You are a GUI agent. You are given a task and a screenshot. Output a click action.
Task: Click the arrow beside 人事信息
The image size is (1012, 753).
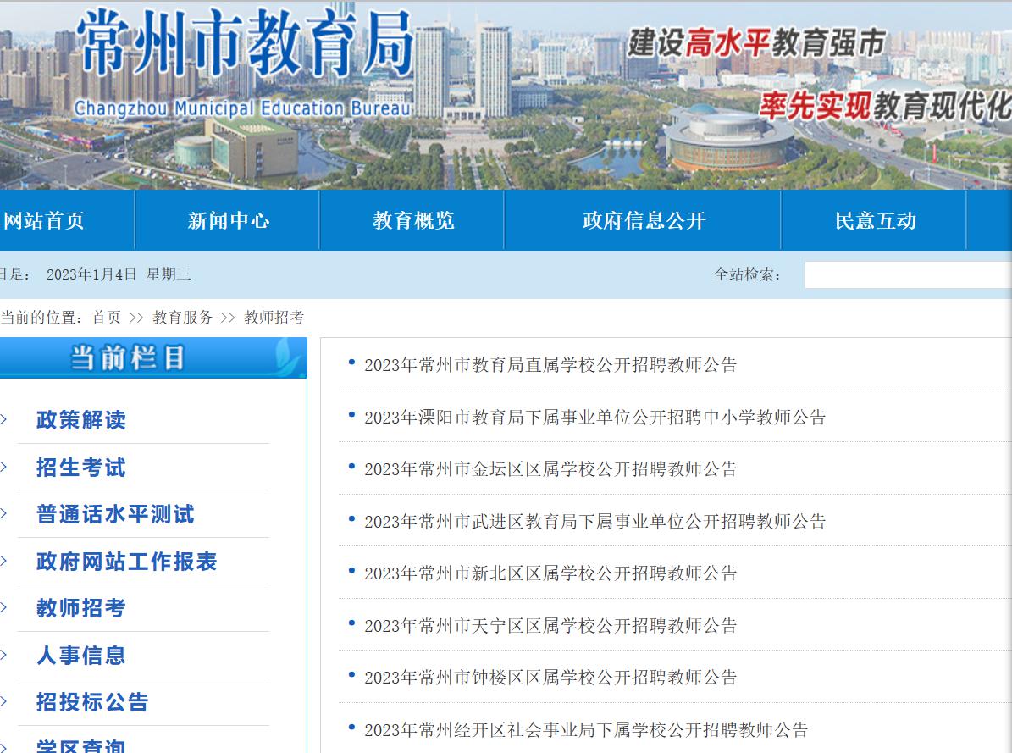[x=3, y=655]
